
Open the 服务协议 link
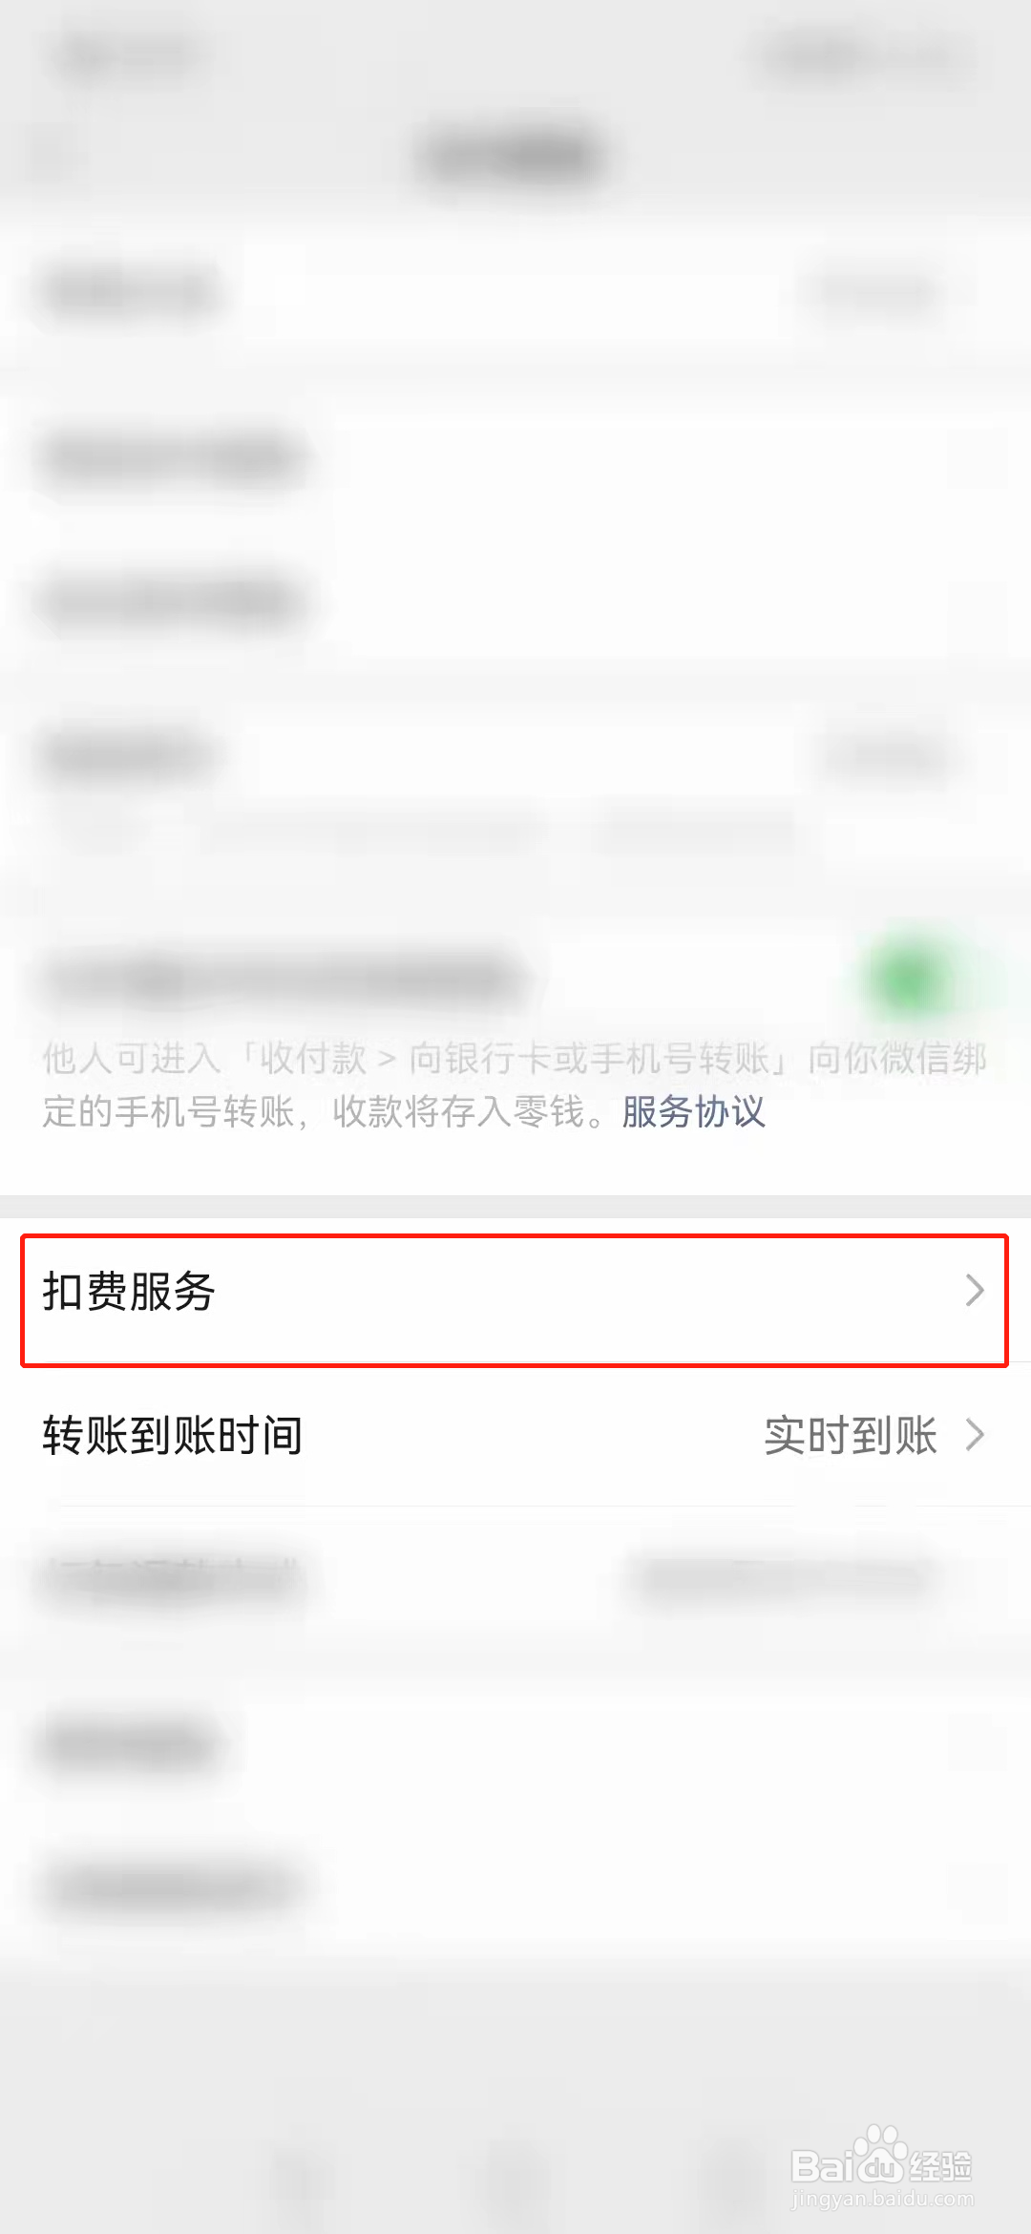(694, 1111)
